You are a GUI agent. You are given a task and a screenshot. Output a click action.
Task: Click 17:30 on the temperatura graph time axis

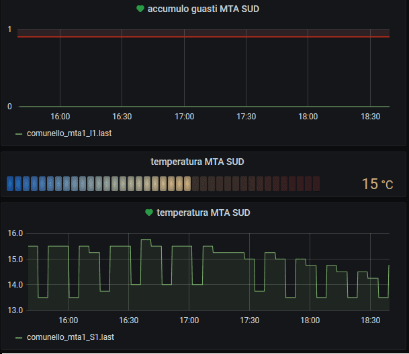(x=249, y=320)
